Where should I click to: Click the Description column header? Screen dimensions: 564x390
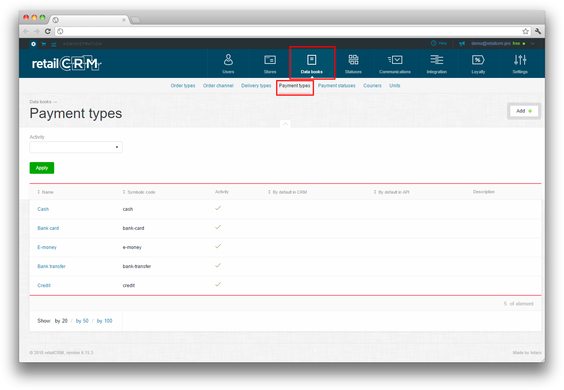[x=484, y=192]
